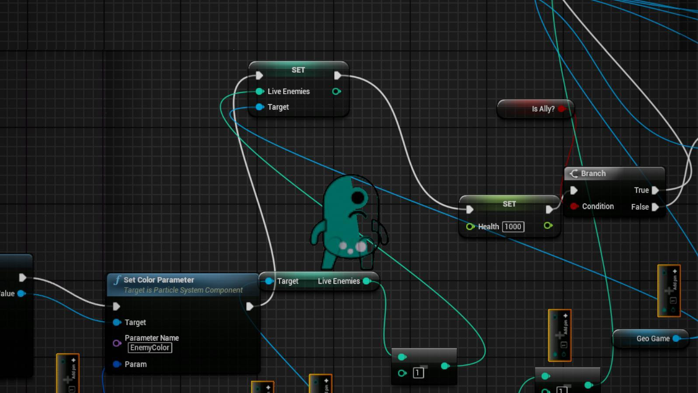Click the teal cyclops enemy character sprite
Viewport: 698px width, 393px height.
[x=349, y=222]
